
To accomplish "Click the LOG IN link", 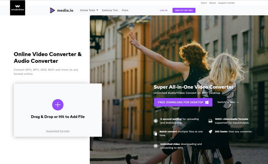I will click(x=164, y=10).
